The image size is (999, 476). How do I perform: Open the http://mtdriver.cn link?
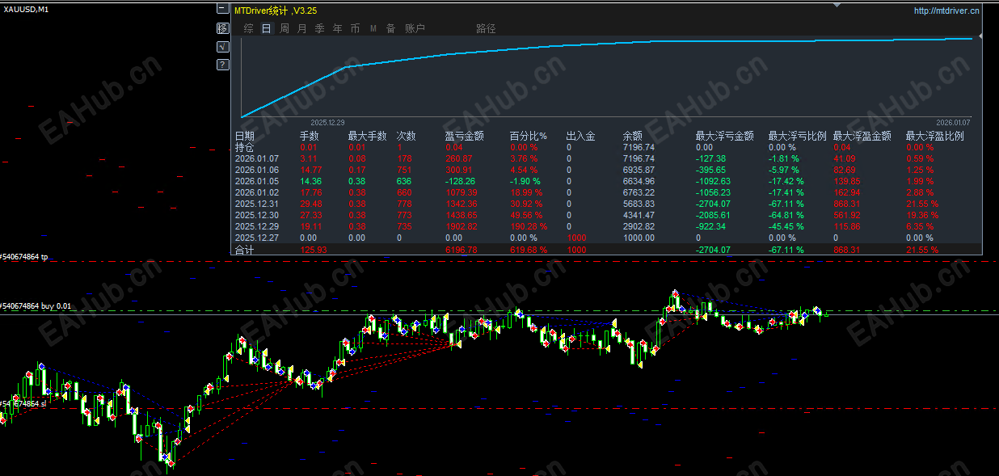946,11
